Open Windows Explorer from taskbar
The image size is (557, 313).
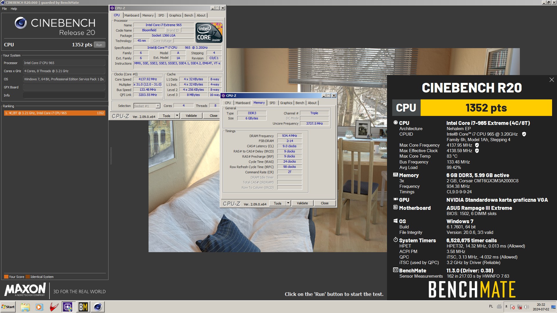25,307
